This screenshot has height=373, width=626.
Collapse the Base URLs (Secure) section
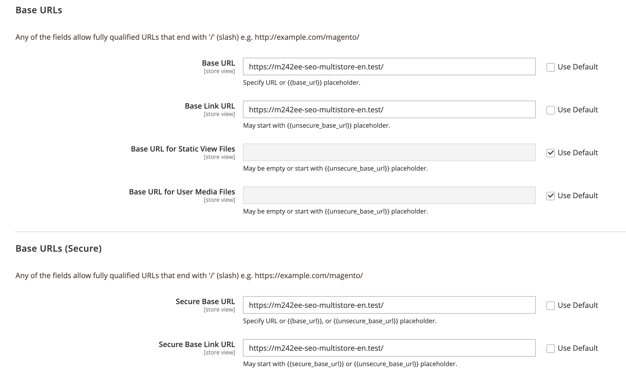[58, 248]
